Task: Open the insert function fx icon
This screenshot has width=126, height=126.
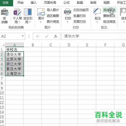Action: pos(56,36)
